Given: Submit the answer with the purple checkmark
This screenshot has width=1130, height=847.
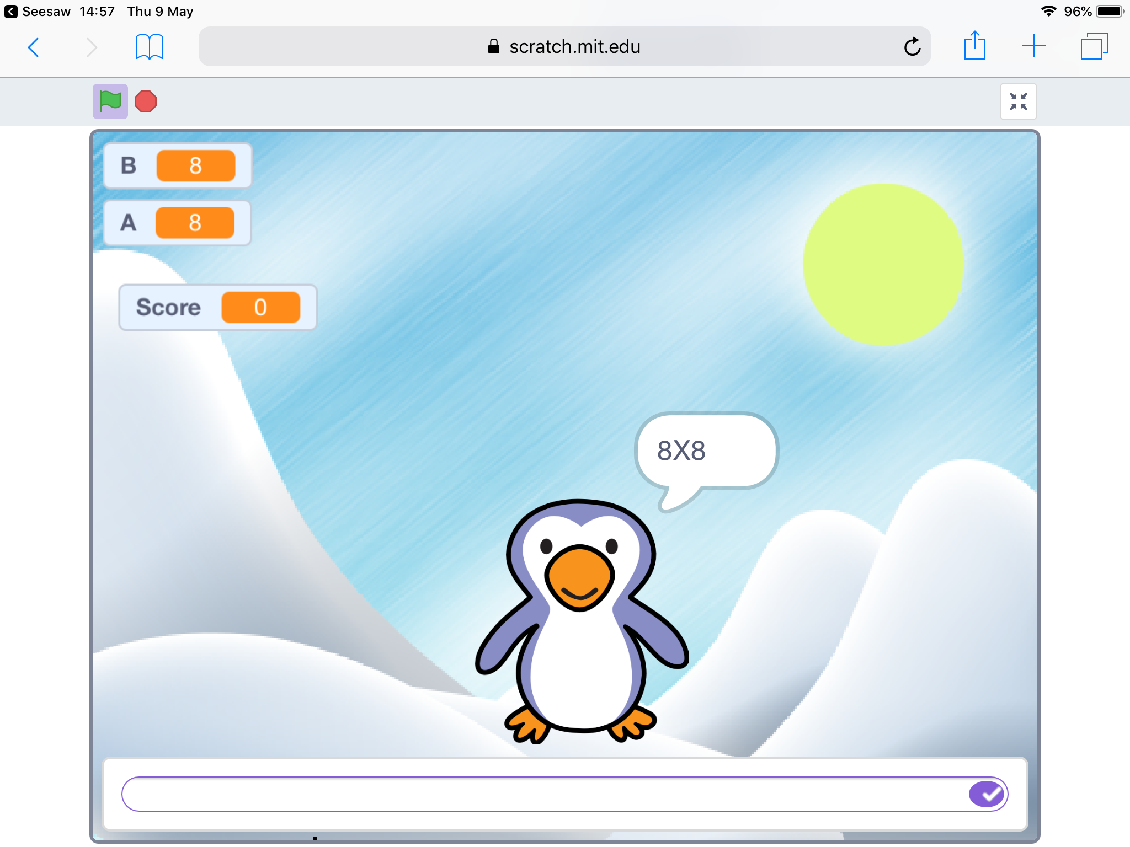Looking at the screenshot, I should coord(987,794).
